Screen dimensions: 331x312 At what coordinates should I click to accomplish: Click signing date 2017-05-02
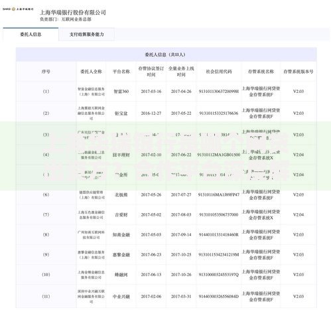click(x=151, y=214)
